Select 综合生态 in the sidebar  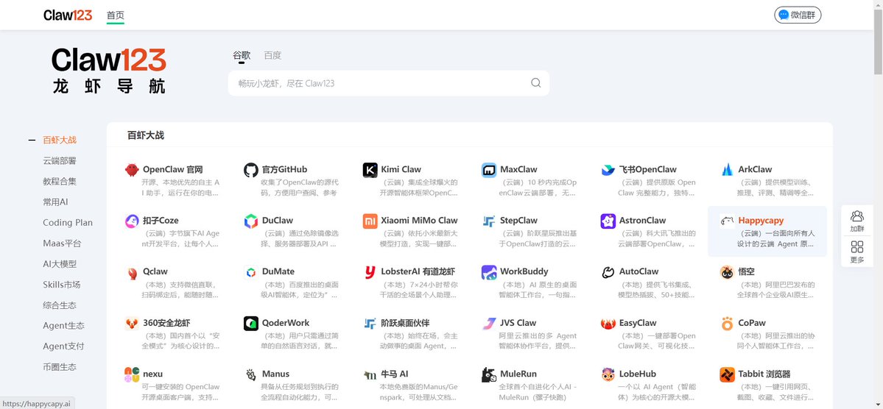60,305
